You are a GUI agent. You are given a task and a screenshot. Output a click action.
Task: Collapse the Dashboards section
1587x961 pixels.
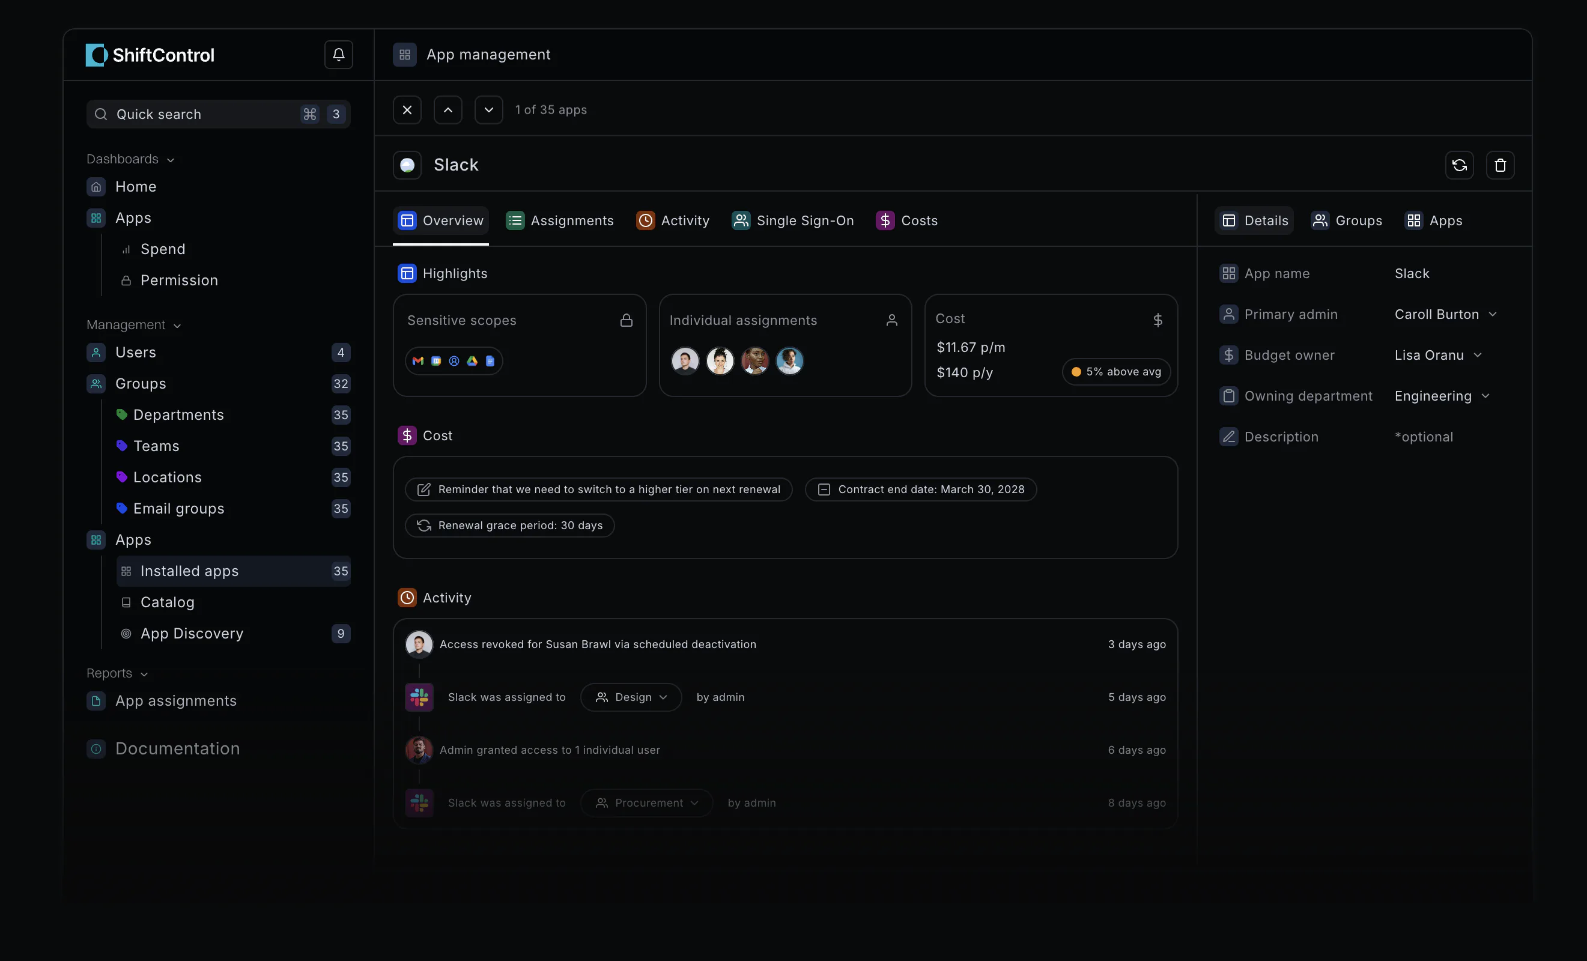coord(131,159)
